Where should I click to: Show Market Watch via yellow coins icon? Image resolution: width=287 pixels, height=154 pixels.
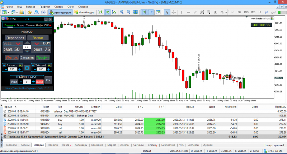22,12
